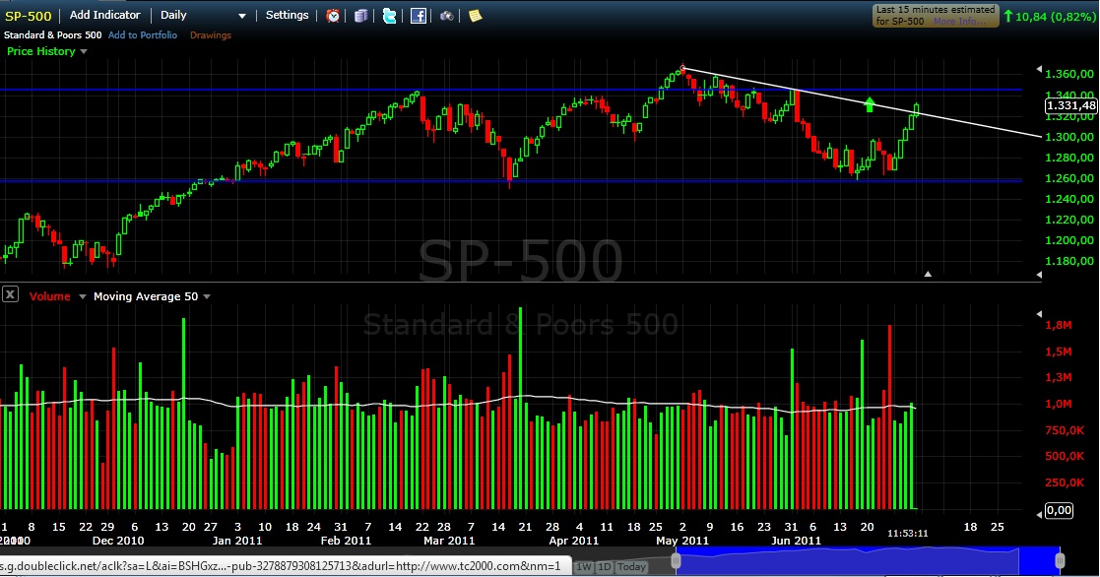Click the 1W range button
This screenshot has width=1100, height=577.
(x=584, y=566)
